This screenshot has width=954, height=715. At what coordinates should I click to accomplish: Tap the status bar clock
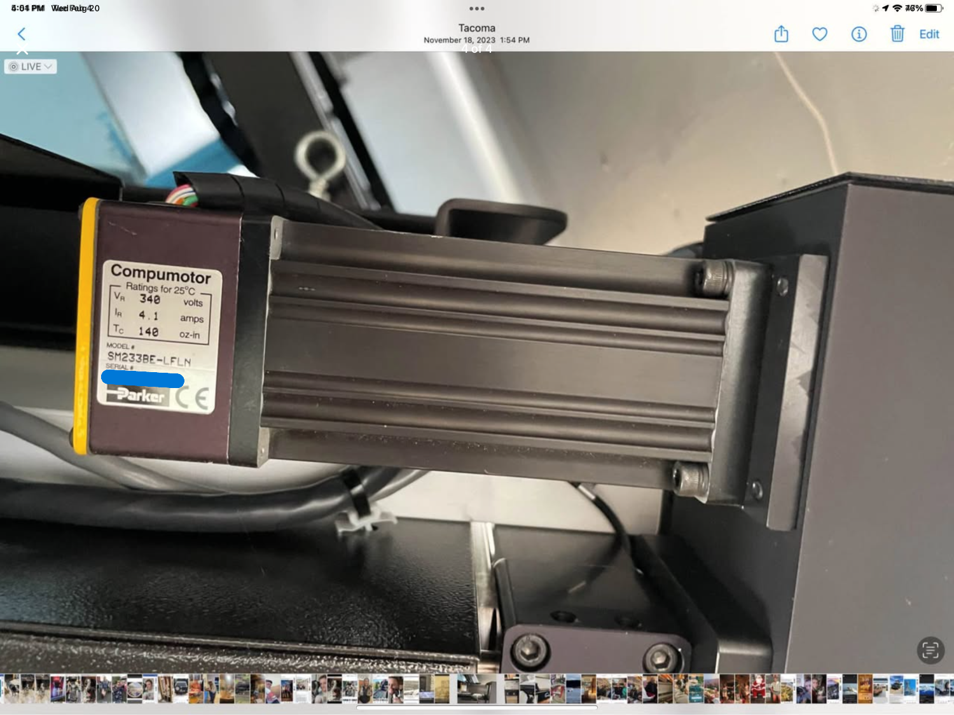click(28, 8)
